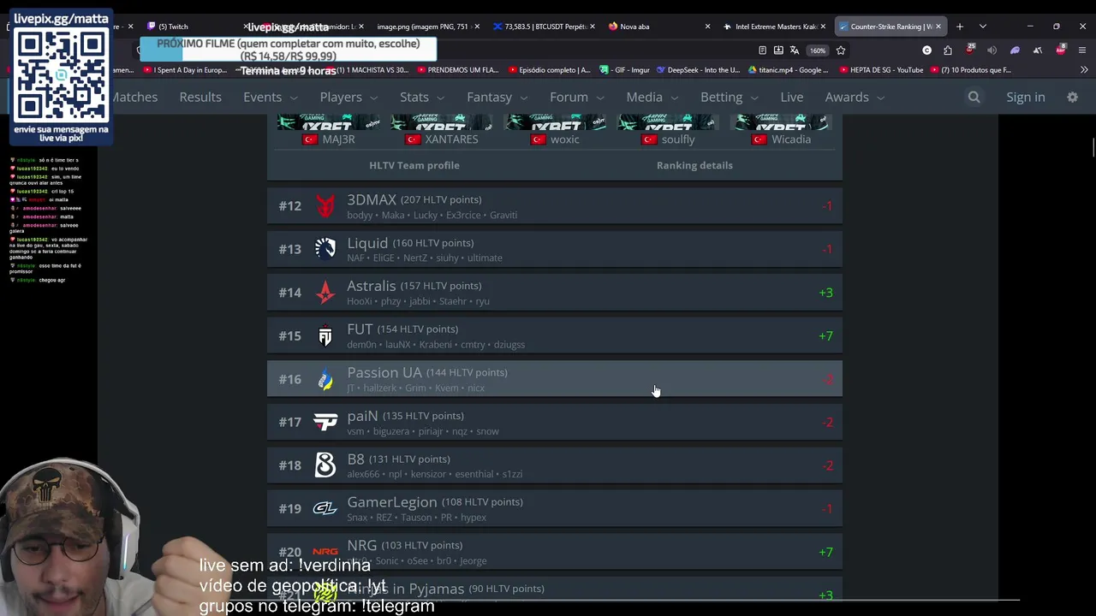
Task: Open the Results navigation item
Action: point(200,98)
